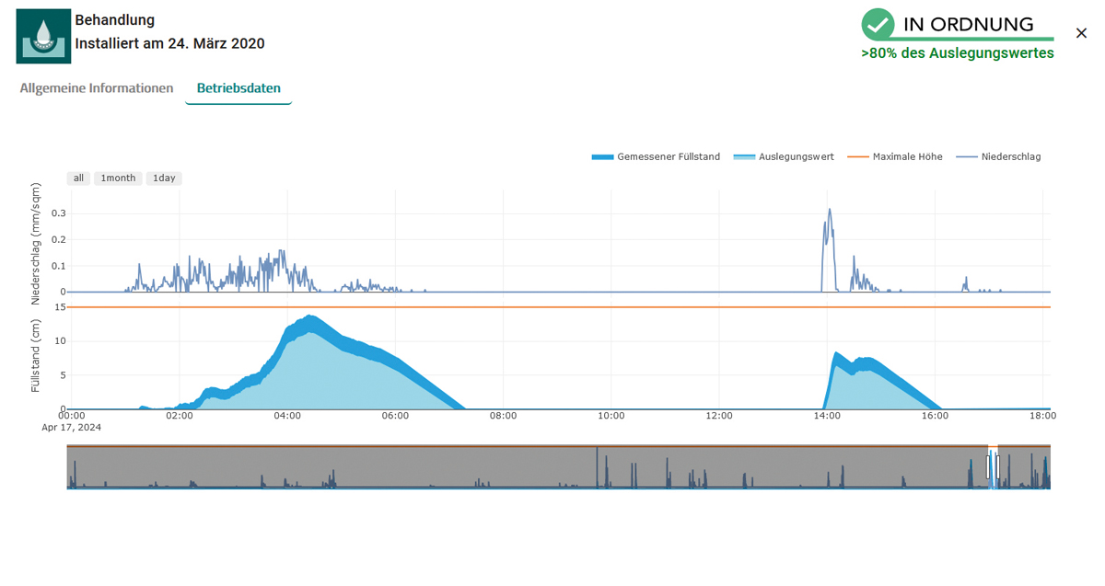Toggle Gemessener Füllstand legend entry

click(656, 157)
